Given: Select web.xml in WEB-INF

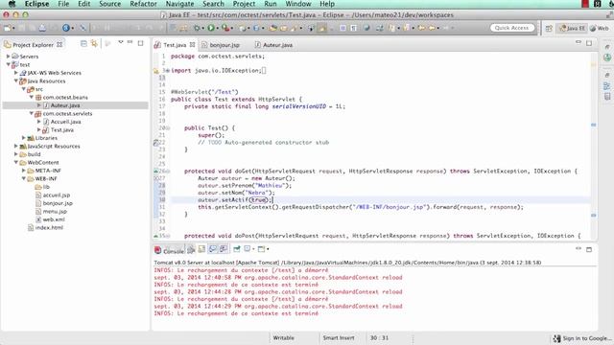Looking at the screenshot, I should (x=54, y=219).
